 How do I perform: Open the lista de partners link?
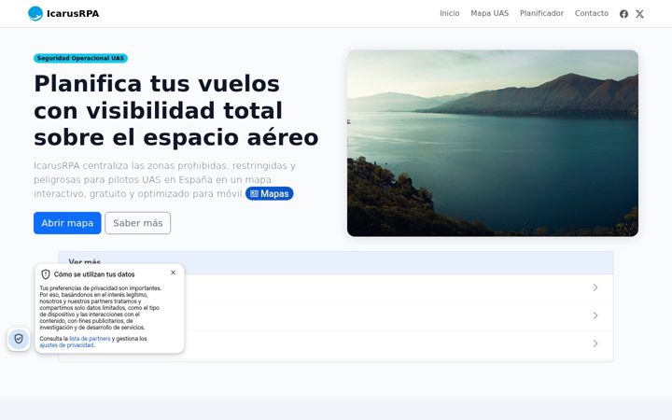pos(90,339)
